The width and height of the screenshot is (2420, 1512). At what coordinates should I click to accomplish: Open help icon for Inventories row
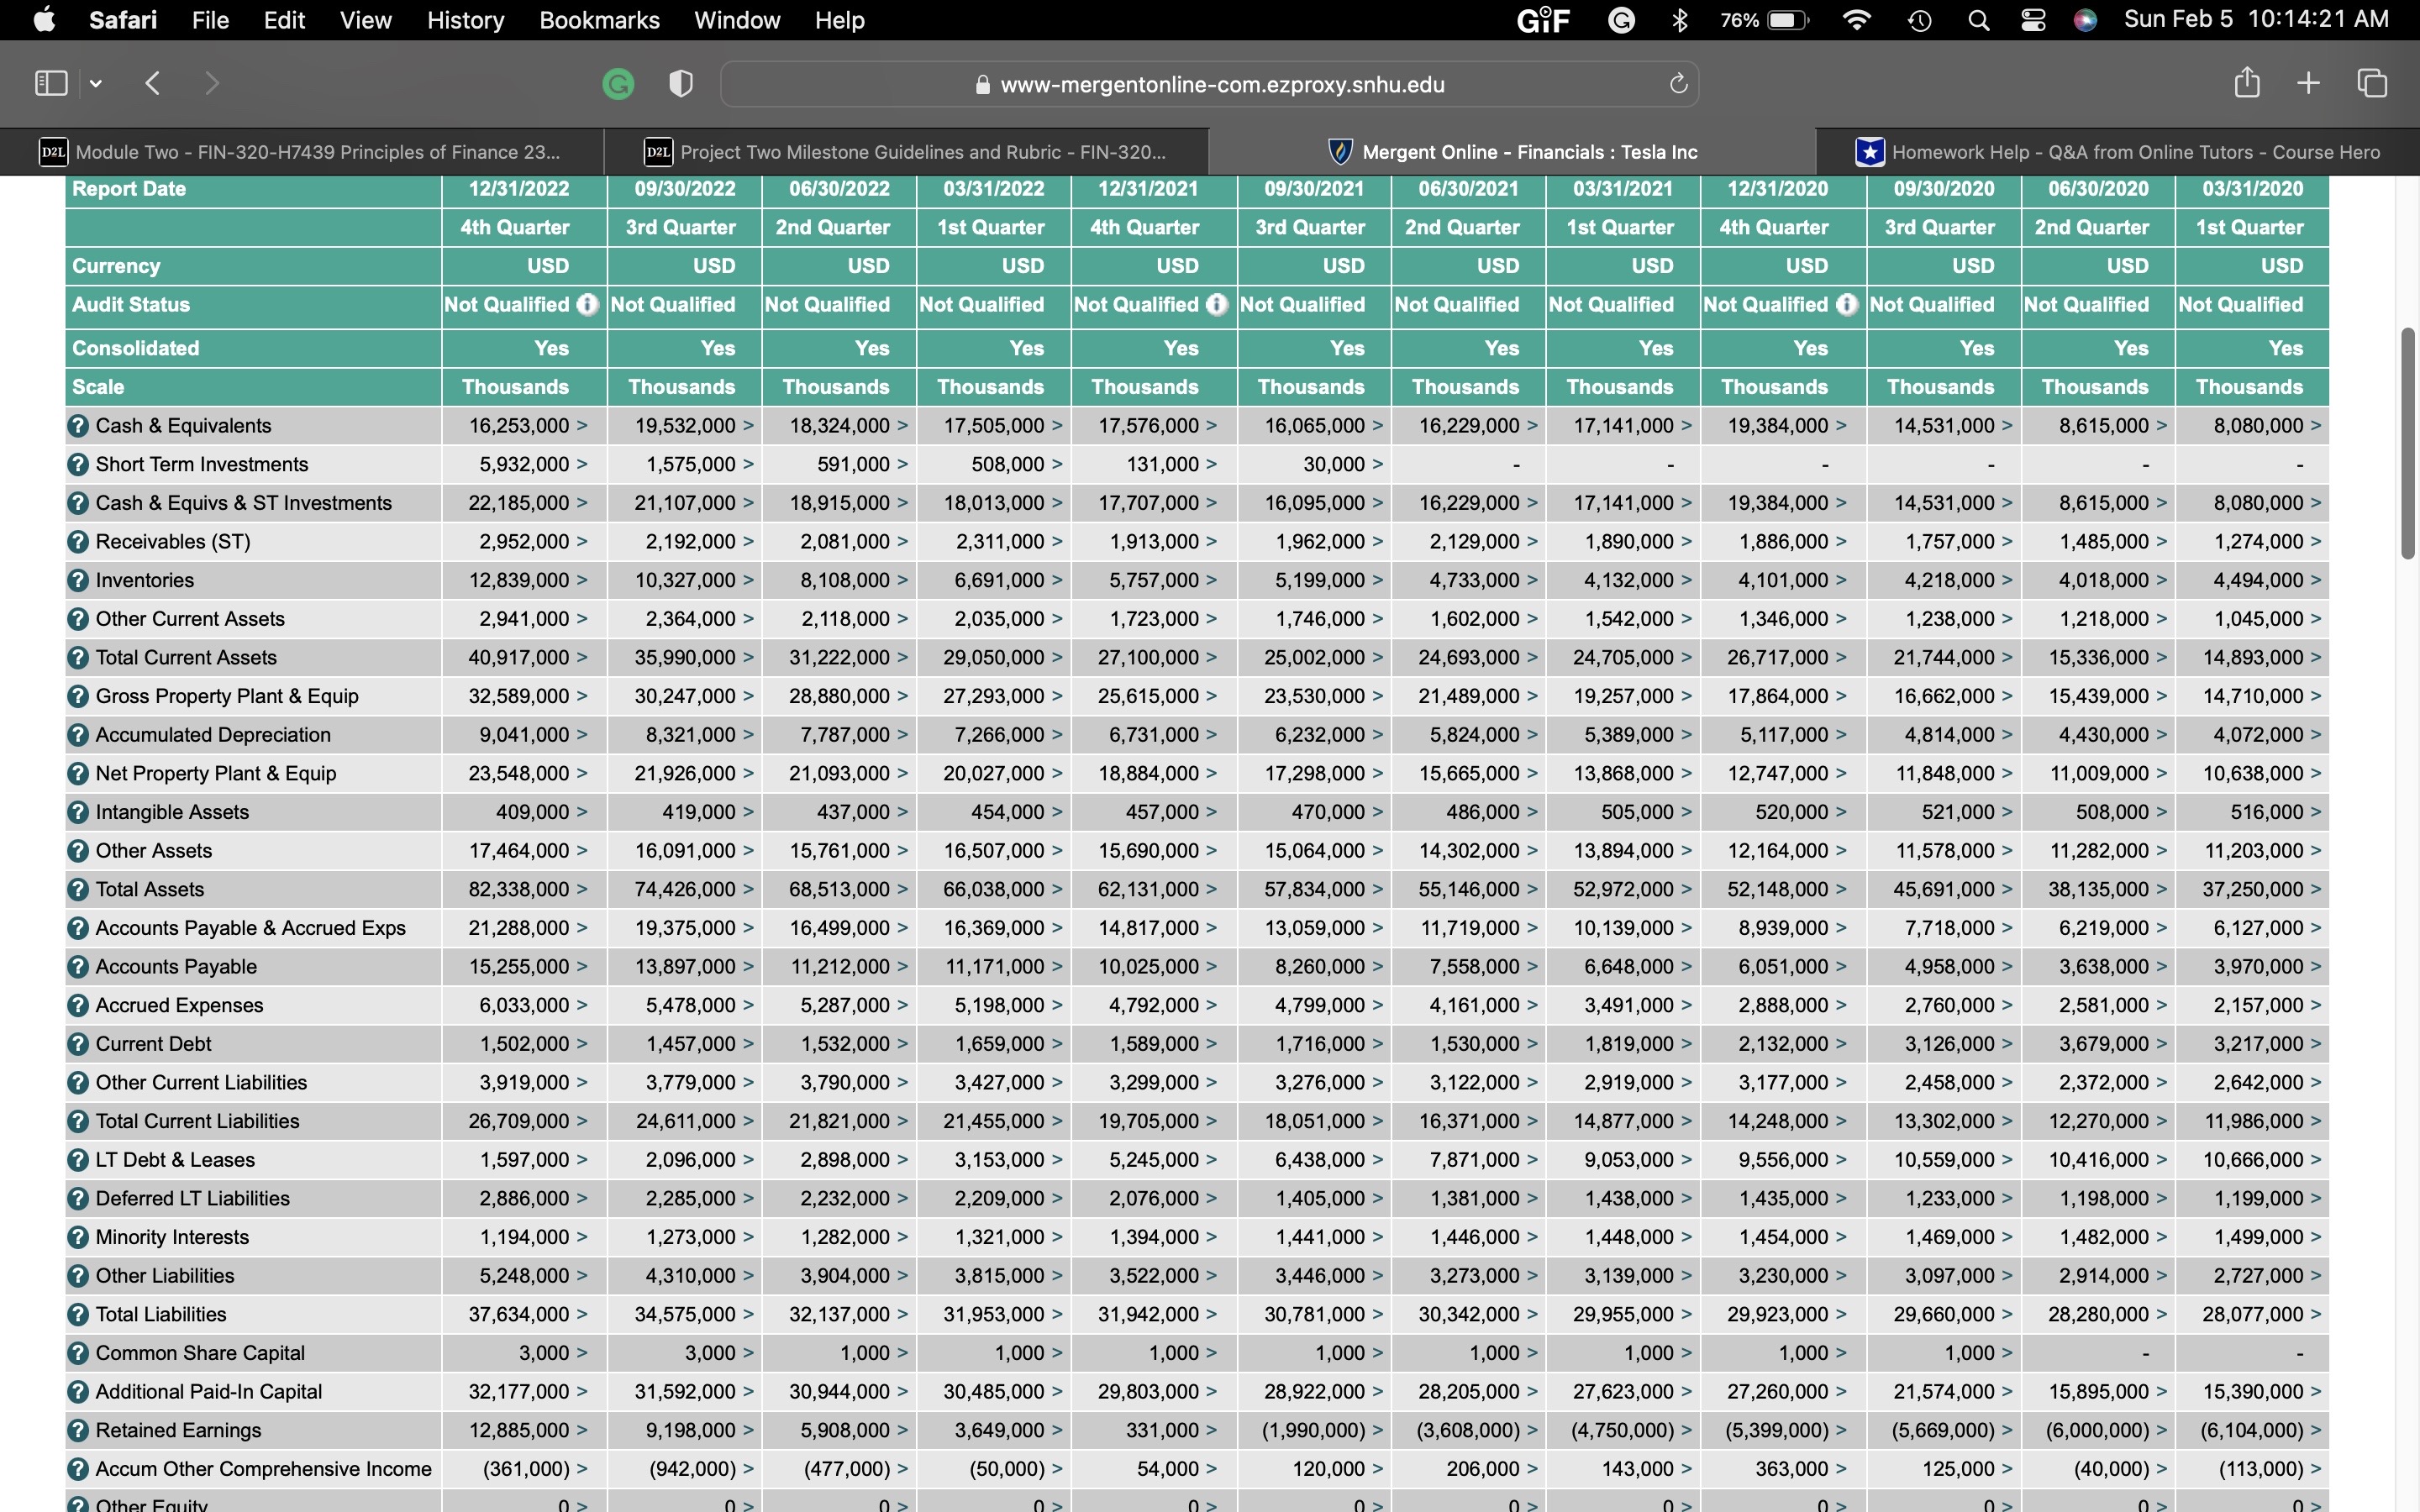pyautogui.click(x=78, y=581)
